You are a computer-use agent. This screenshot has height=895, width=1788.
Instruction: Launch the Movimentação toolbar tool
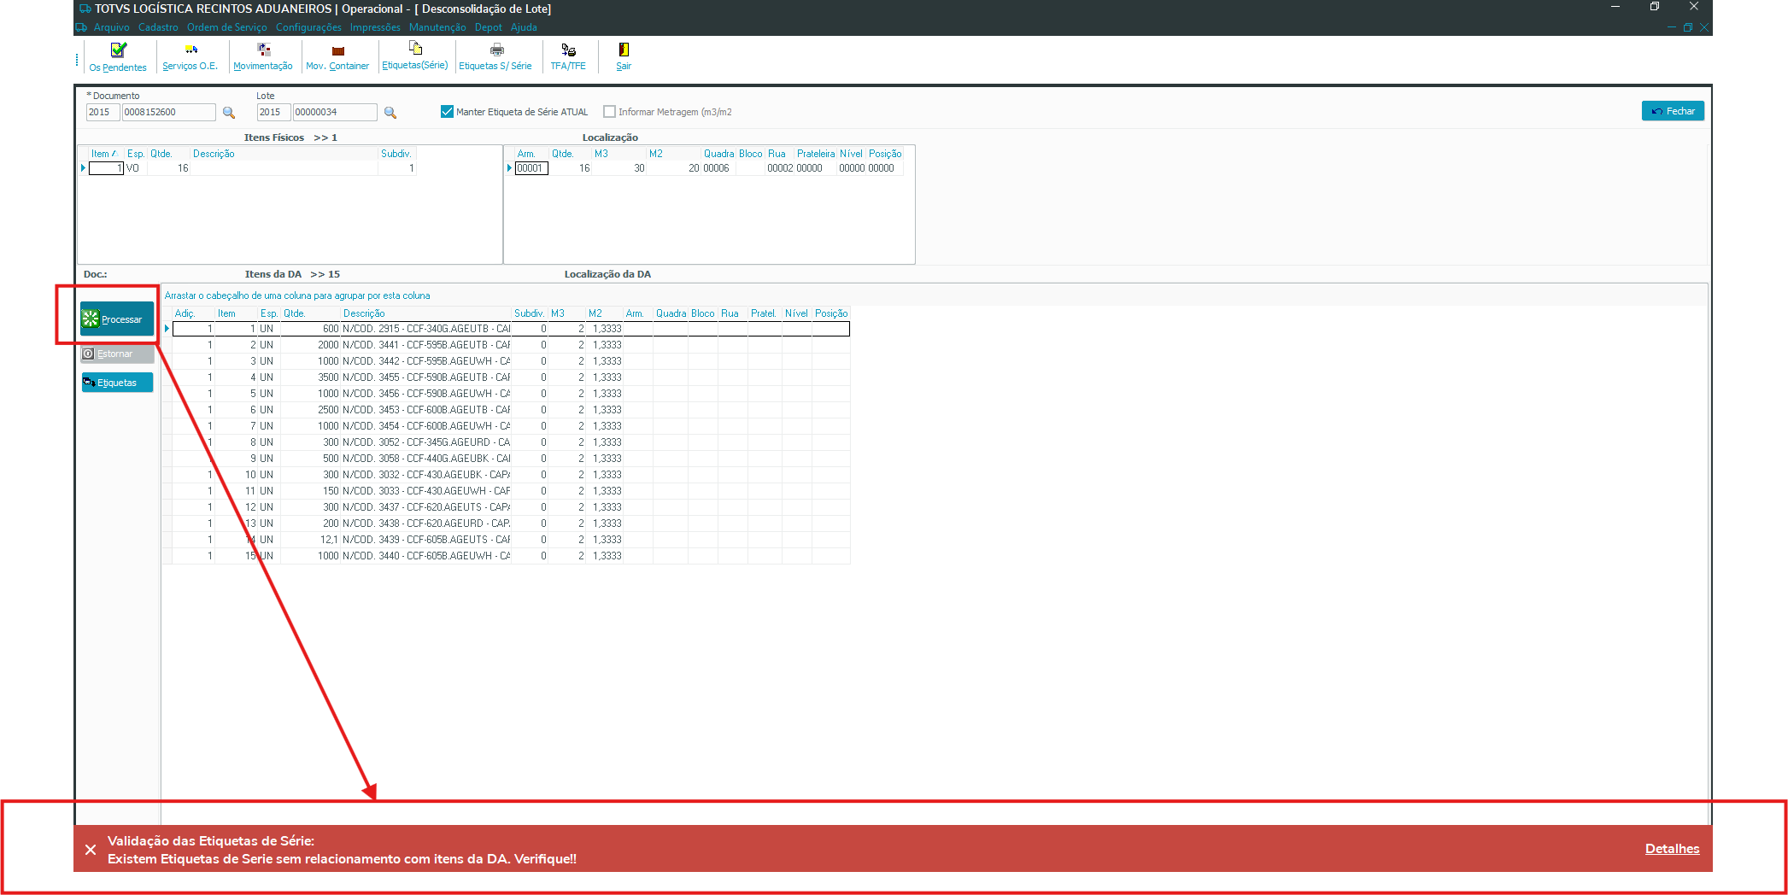click(x=263, y=57)
